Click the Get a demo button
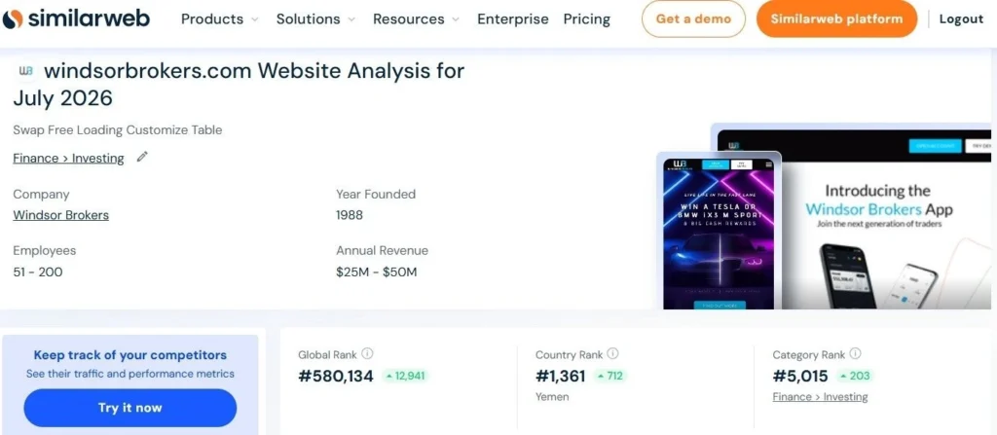 [693, 18]
